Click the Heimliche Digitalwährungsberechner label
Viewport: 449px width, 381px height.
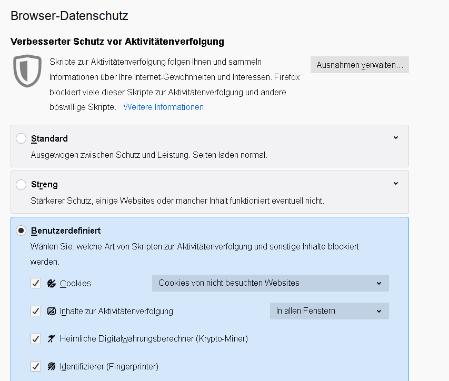(154, 339)
